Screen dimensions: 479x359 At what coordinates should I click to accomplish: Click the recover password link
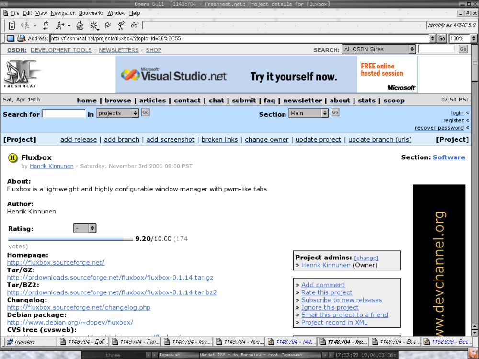point(439,128)
